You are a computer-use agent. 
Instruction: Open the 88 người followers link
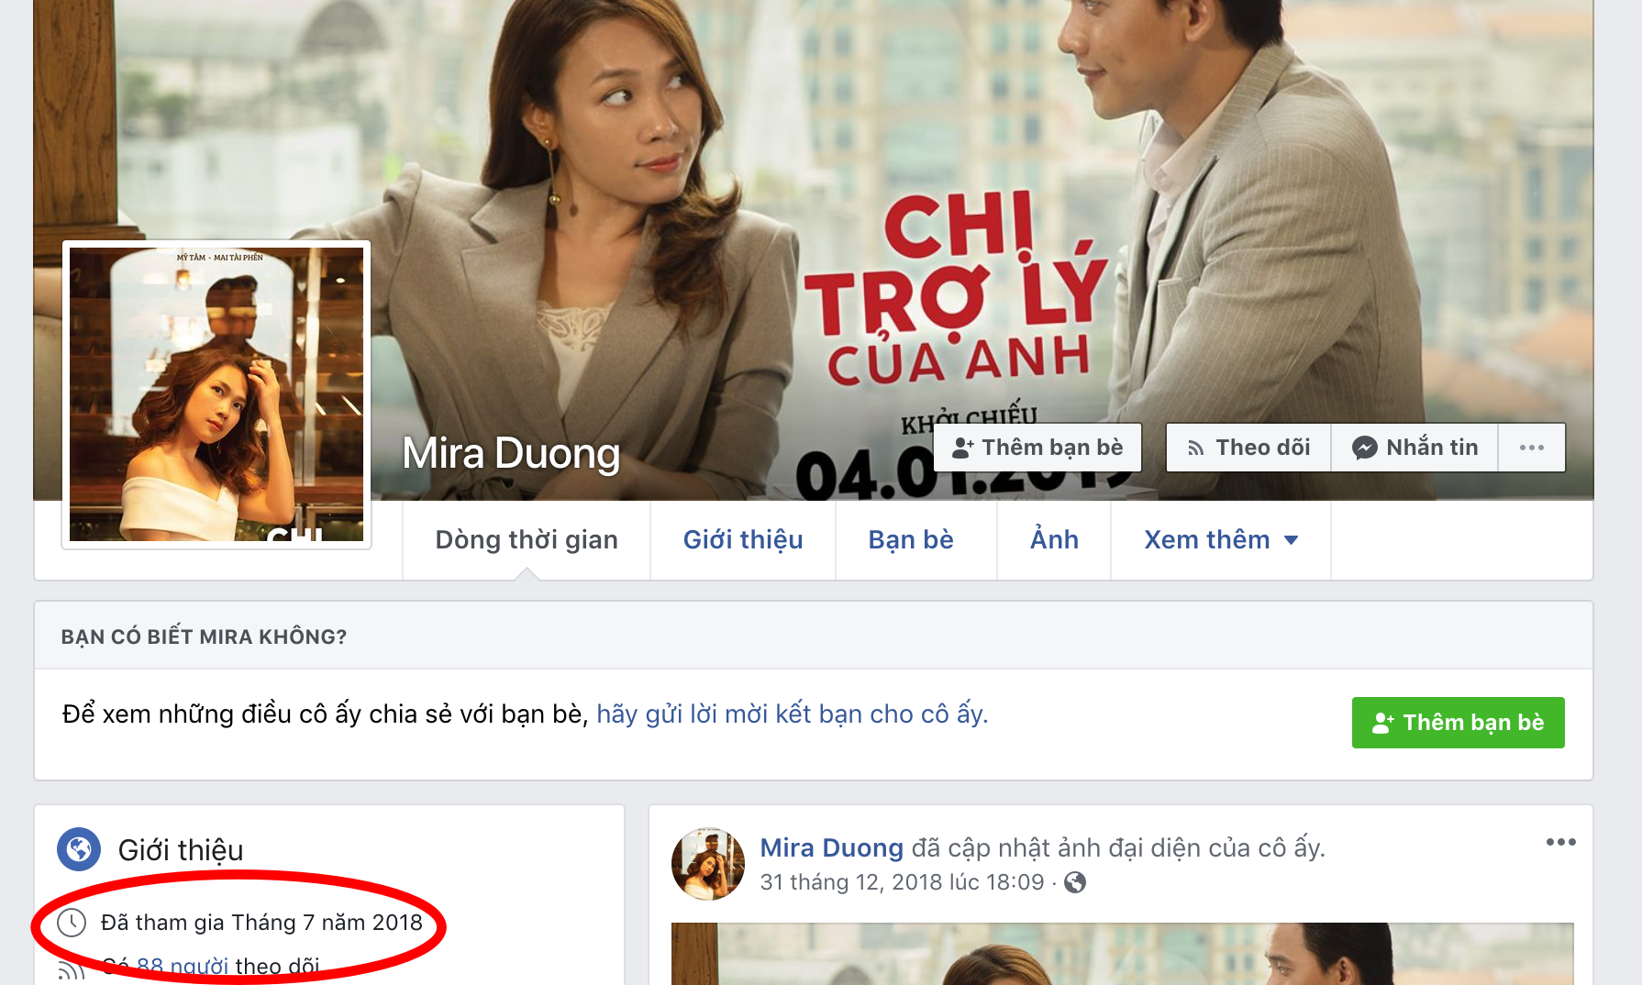(x=183, y=967)
